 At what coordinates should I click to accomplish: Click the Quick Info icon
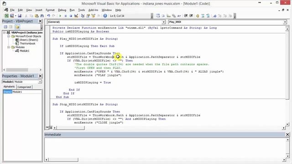tap(168, 16)
